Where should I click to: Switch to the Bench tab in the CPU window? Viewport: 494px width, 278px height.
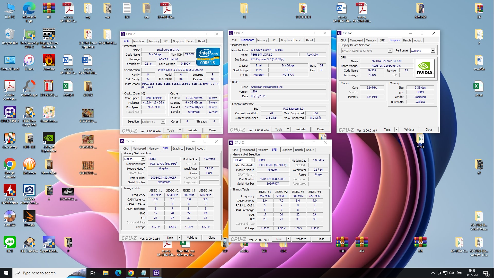(190, 41)
